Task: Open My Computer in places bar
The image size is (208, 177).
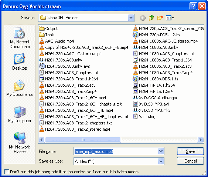Action: [x=20, y=115]
